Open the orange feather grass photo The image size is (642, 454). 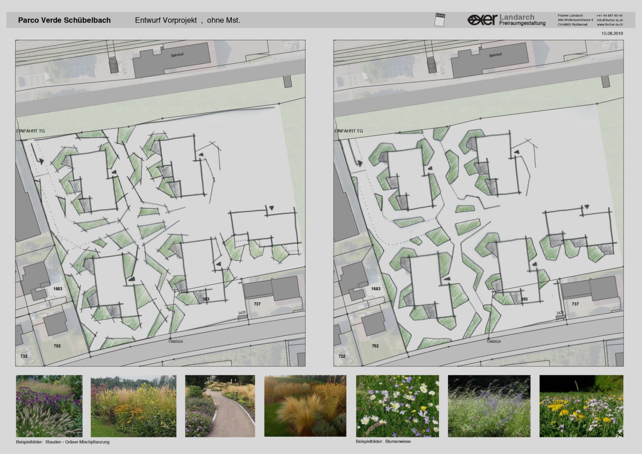(x=305, y=405)
